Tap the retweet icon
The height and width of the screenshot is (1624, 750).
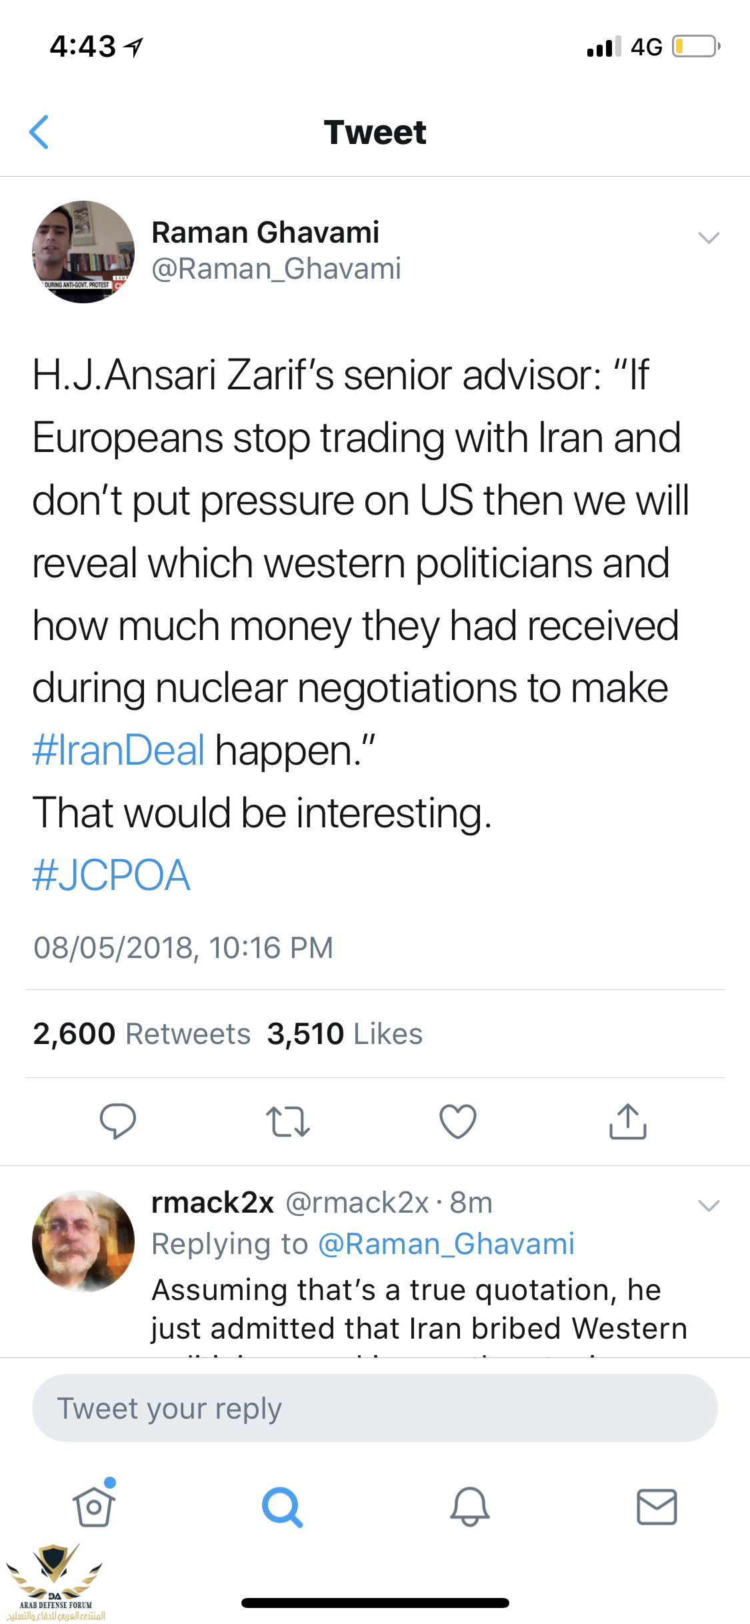tap(287, 1121)
